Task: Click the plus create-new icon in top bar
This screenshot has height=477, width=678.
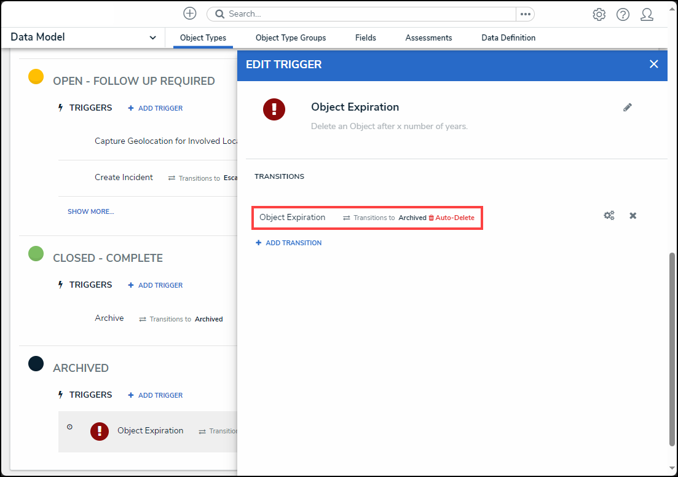Action: coord(190,14)
